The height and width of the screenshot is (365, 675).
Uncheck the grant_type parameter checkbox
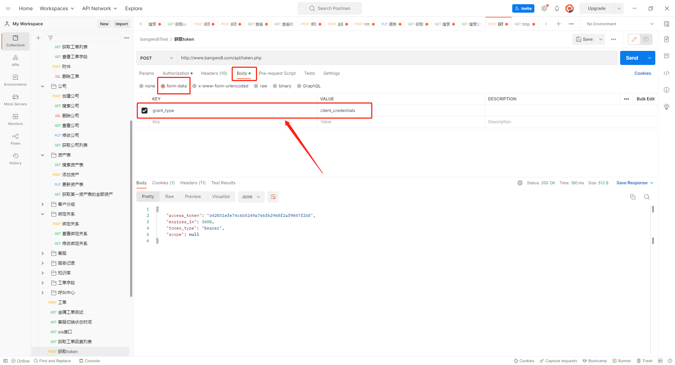point(144,111)
